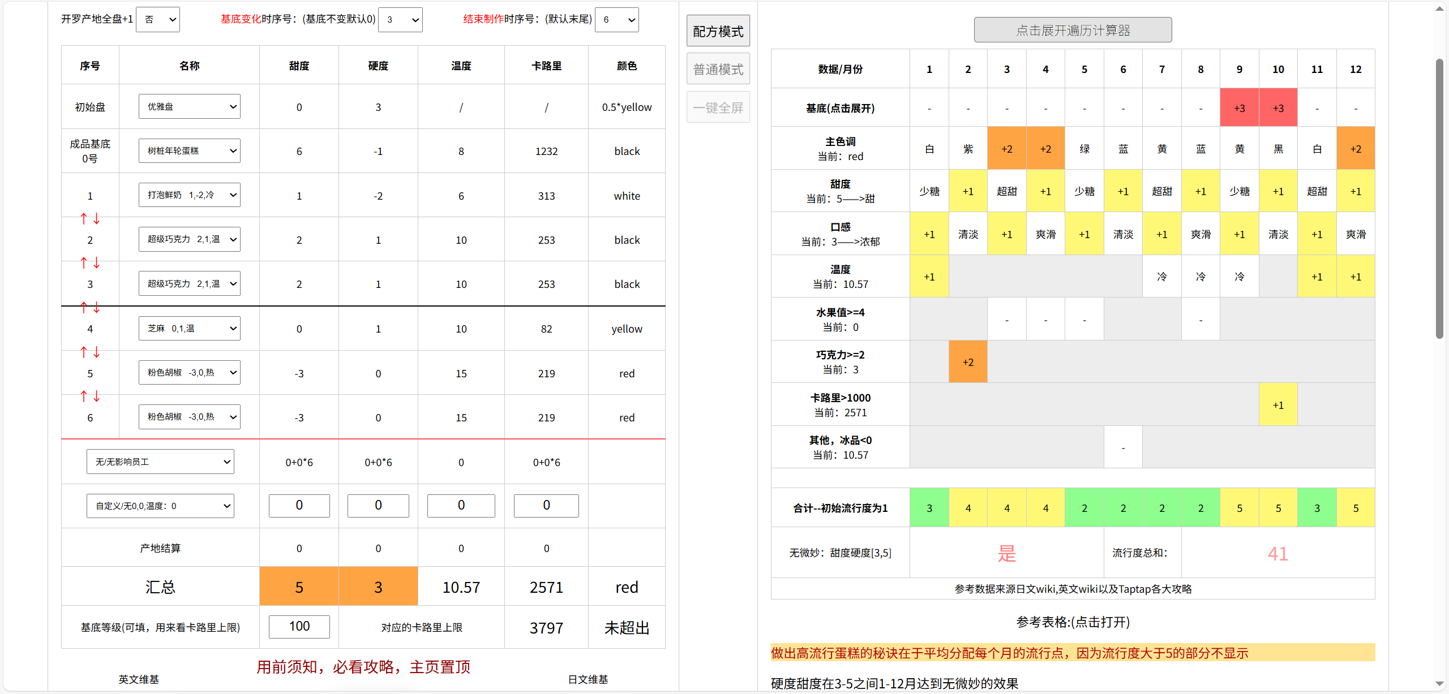Click the 基底等级 input showing 100
The width and height of the screenshot is (1449, 694).
pyautogui.click(x=299, y=626)
